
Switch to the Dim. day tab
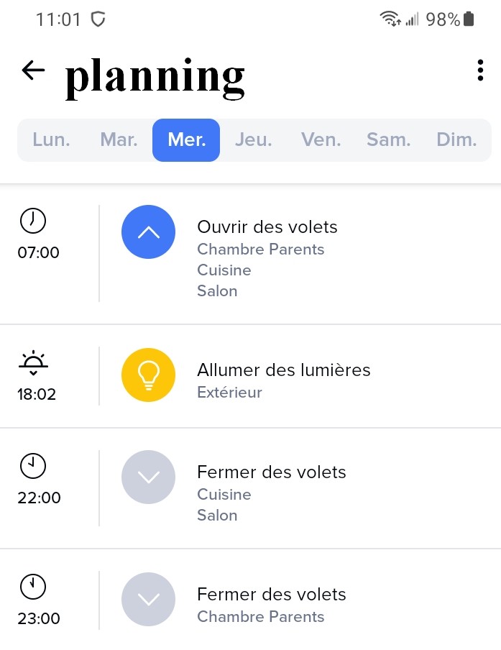[x=456, y=139]
